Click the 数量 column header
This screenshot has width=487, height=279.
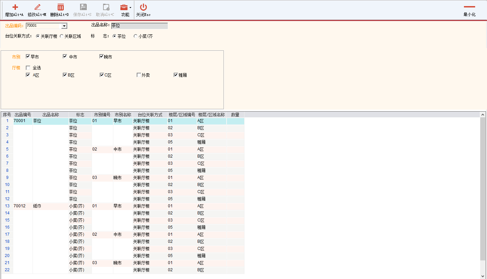pyautogui.click(x=235, y=115)
